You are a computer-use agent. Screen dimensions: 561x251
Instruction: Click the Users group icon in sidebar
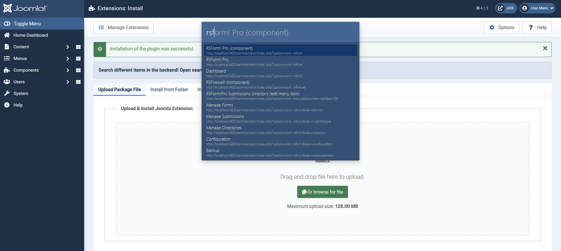tap(7, 82)
